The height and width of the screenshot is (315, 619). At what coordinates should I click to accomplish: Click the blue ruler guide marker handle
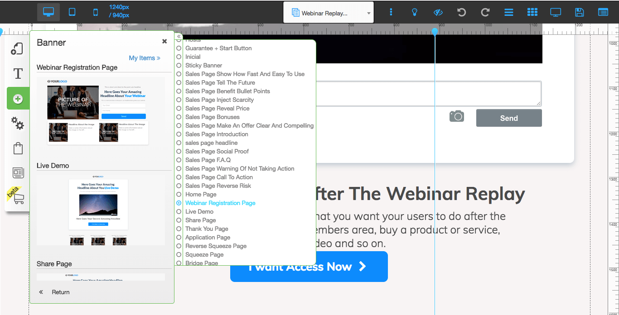[435, 32]
